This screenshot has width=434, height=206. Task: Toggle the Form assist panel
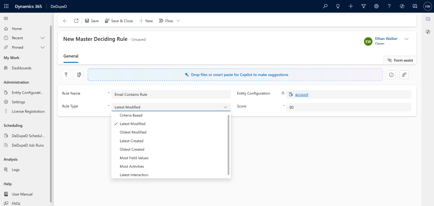point(400,60)
